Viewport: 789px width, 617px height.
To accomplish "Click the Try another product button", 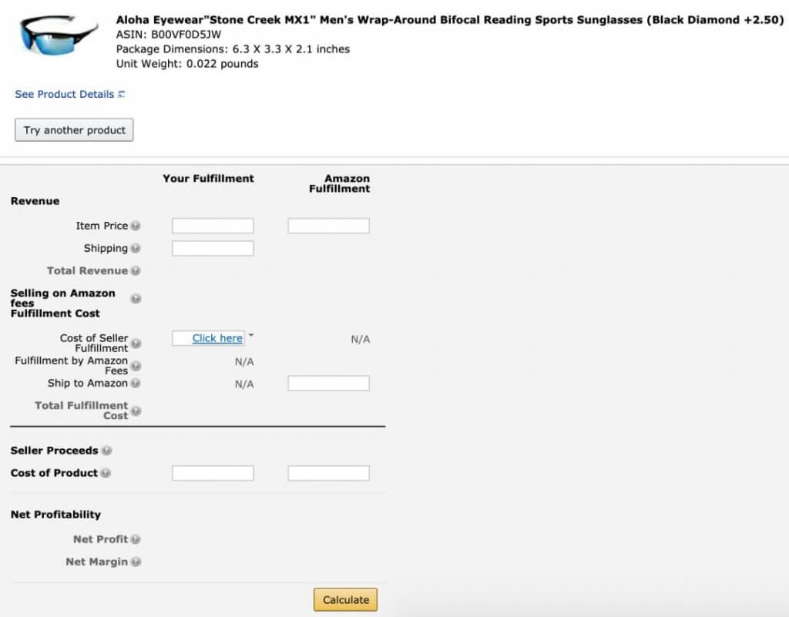I will [74, 129].
